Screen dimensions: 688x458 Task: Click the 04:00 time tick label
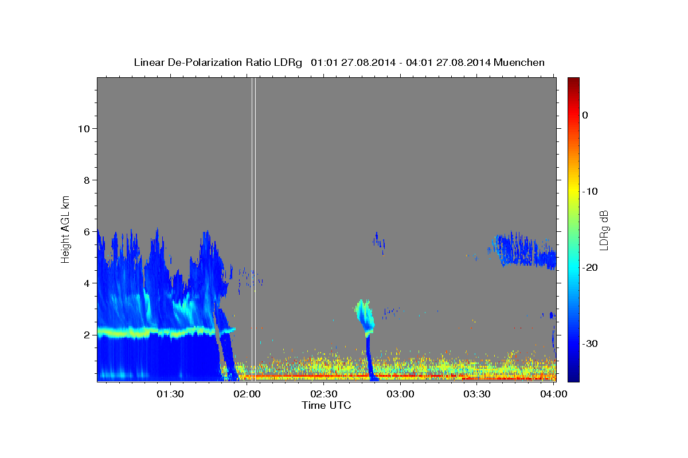(x=553, y=394)
